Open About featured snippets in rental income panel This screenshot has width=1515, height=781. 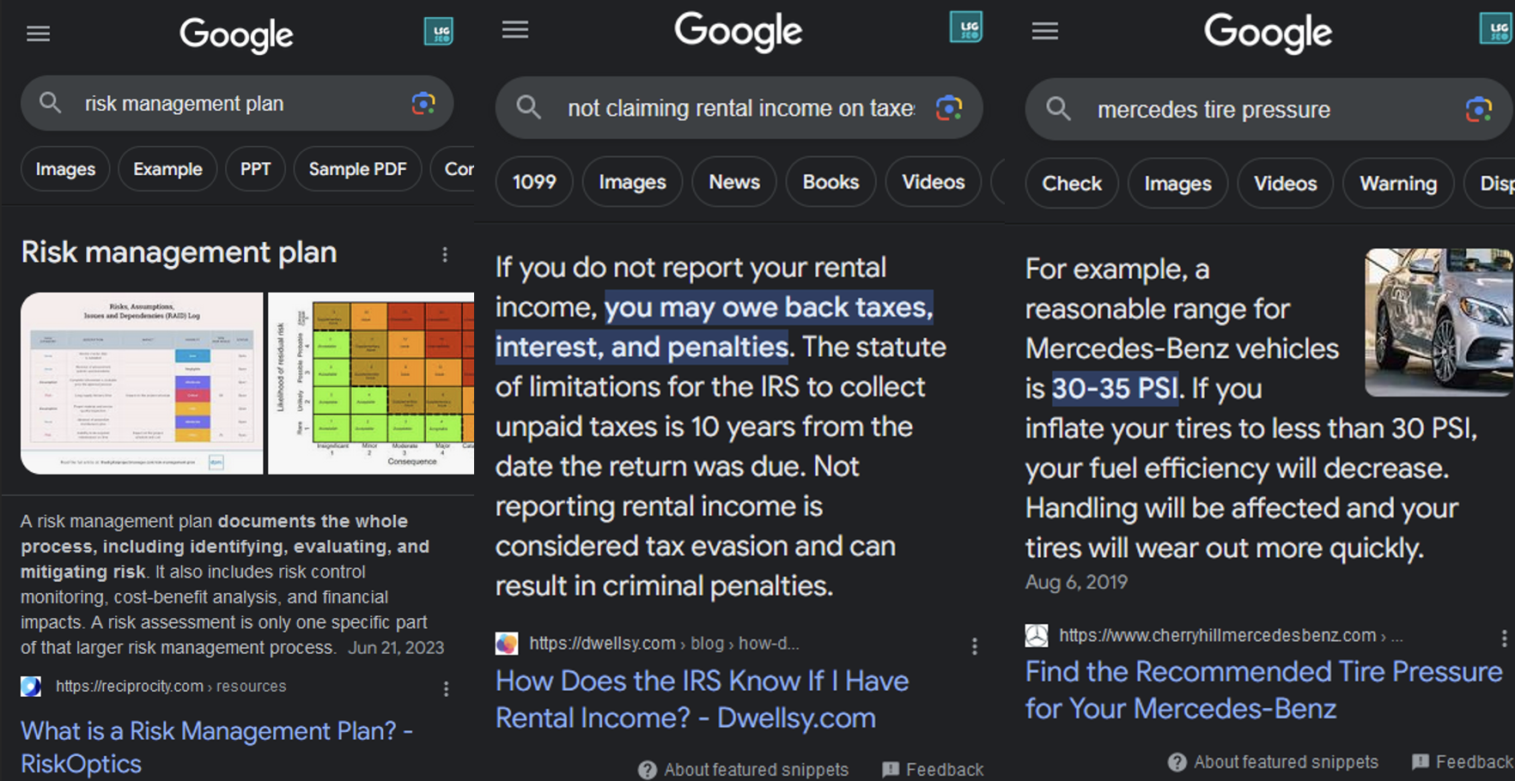pos(756,770)
